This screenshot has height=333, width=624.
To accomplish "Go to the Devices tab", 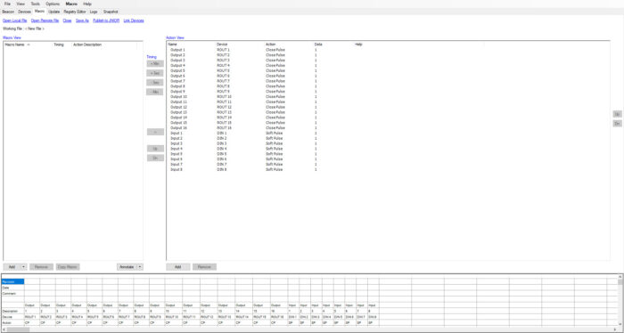I will pyautogui.click(x=24, y=12).
